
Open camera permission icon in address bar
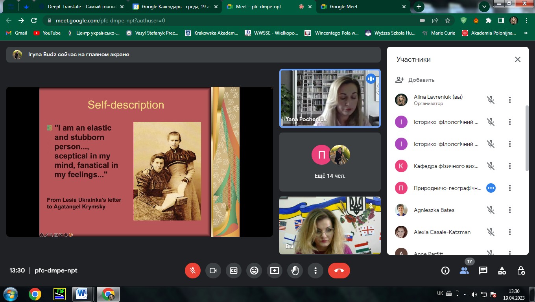pyautogui.click(x=422, y=20)
